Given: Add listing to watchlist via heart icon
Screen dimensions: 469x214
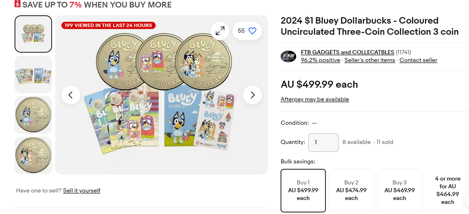Looking at the screenshot, I should (x=251, y=31).
